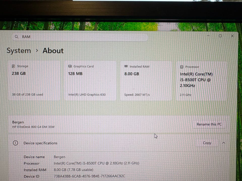Click the Device name value Bergen

tap(59, 157)
